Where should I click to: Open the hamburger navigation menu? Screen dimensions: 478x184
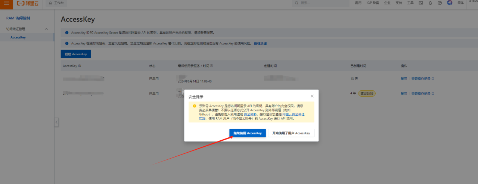point(6,3)
